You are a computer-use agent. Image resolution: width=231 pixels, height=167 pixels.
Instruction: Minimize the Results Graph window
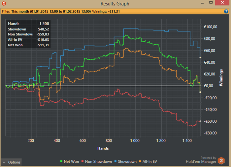(202, 3)
